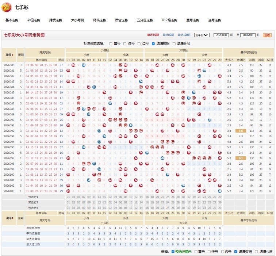
Task: Click the 七乐彩 logo icon
Action: pyautogui.click(x=7, y=8)
